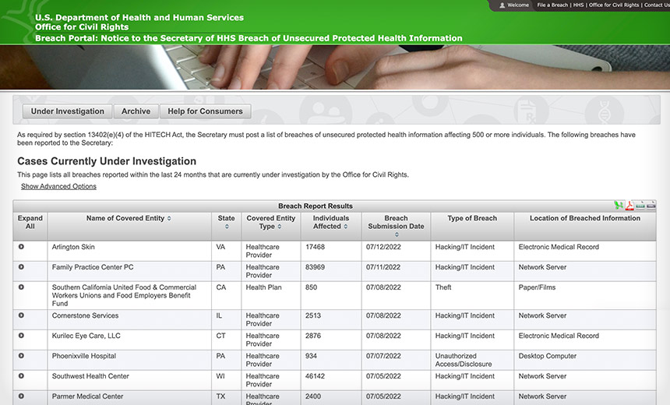
Task: Select the Arlington Skin entity name
Action: 73,247
